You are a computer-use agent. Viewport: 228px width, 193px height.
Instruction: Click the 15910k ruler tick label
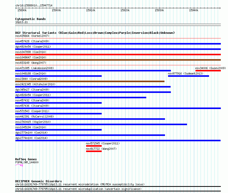(x=91, y=10)
